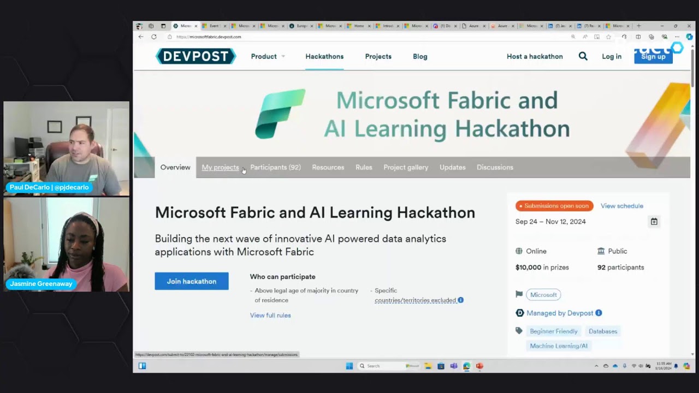Click the Submissions open soon badge
The height and width of the screenshot is (393, 699).
(554, 206)
